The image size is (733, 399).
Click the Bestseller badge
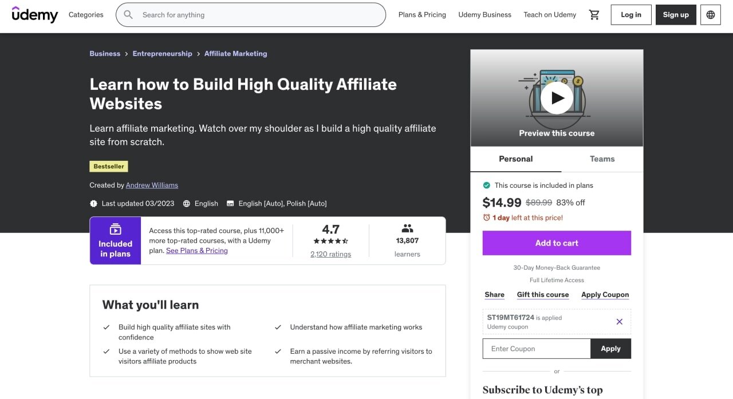tap(109, 167)
